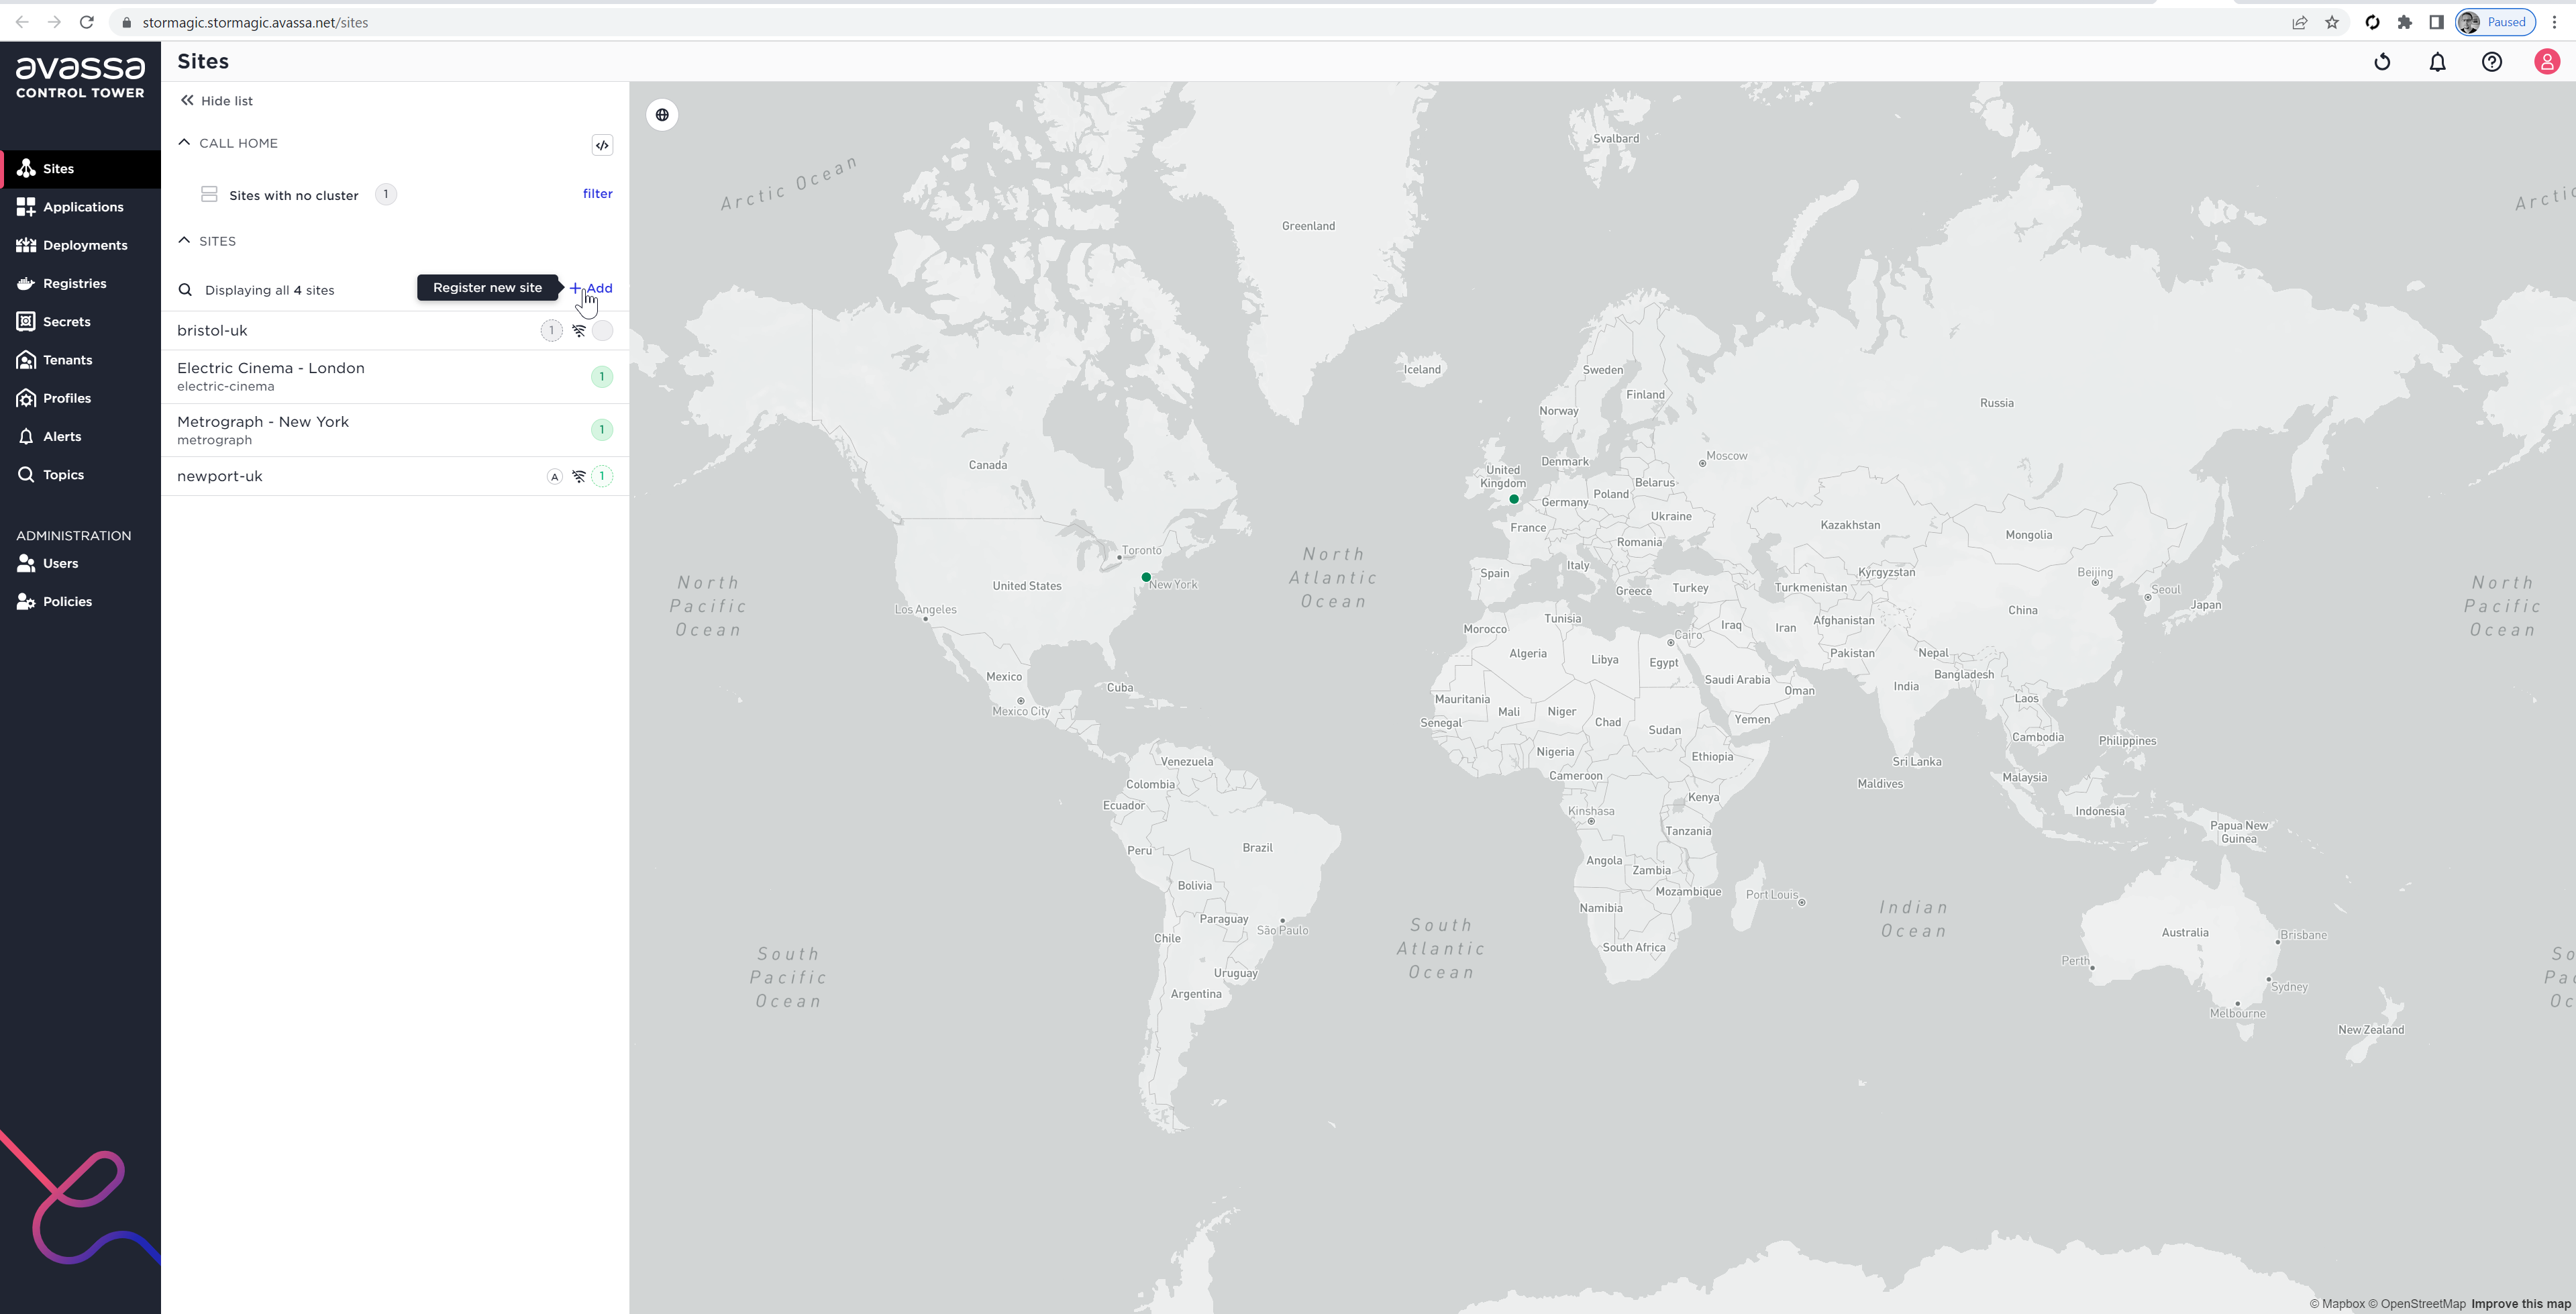Click the browser share page icon

2300,22
